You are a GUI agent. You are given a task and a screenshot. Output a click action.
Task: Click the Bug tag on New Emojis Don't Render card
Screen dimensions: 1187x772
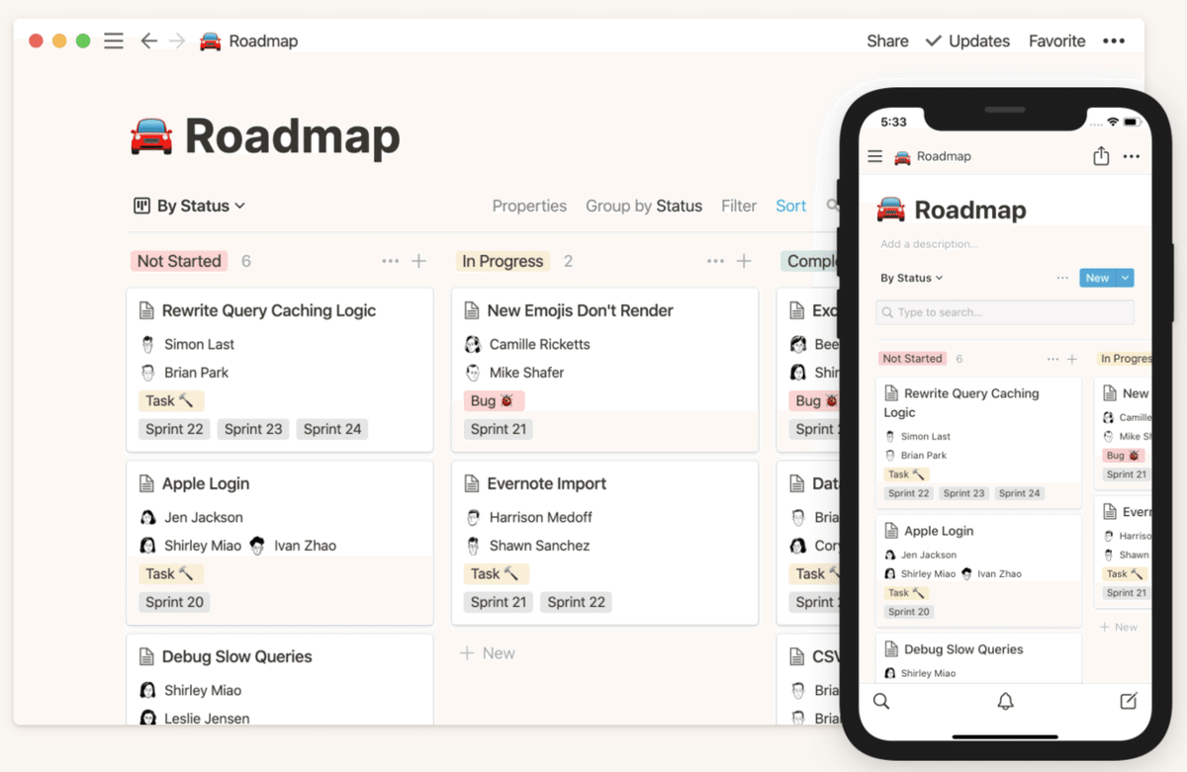[x=494, y=400]
